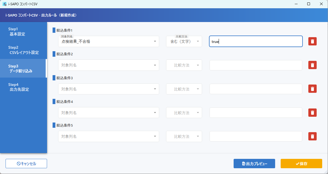The height and width of the screenshot is (174, 328).
Task: Click the 絞込条件1 heading label
Action: click(x=65, y=30)
